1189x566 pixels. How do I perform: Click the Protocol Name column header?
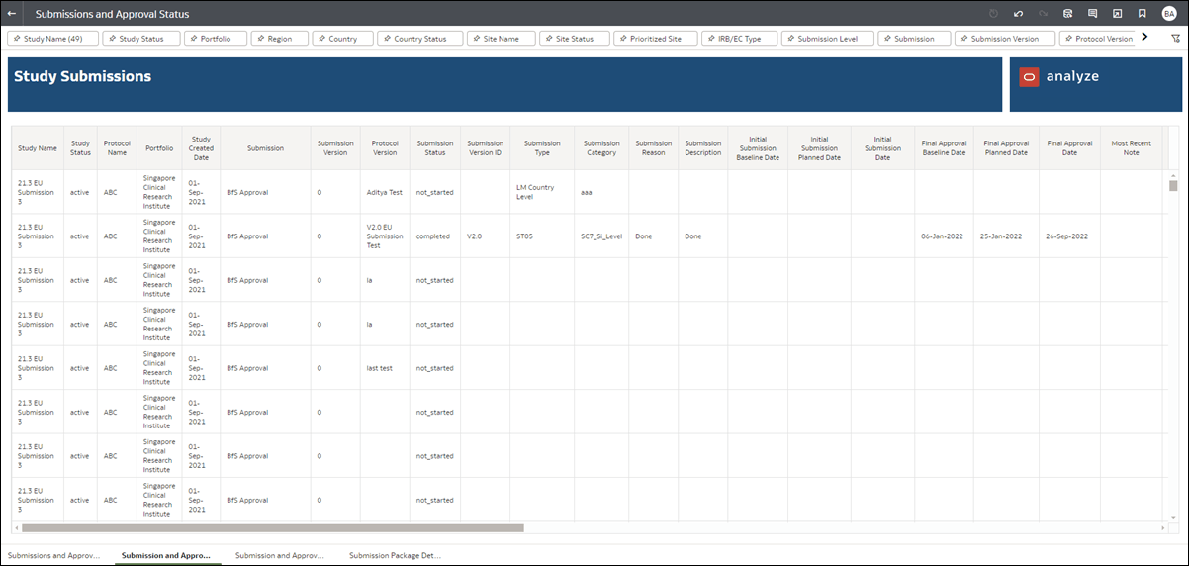(117, 148)
